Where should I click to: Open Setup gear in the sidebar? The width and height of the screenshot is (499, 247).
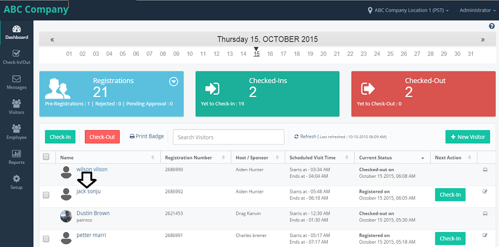17,182
